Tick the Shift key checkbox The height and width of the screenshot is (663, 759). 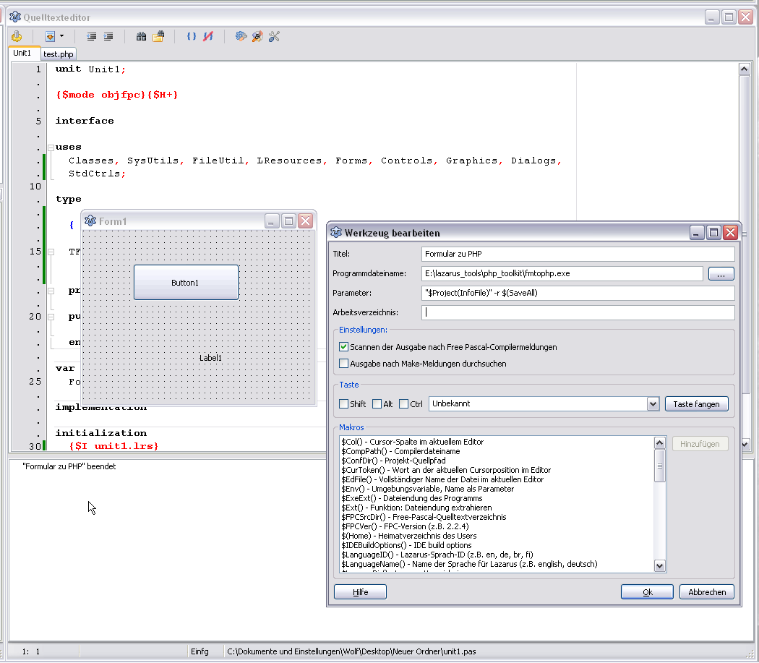(344, 404)
